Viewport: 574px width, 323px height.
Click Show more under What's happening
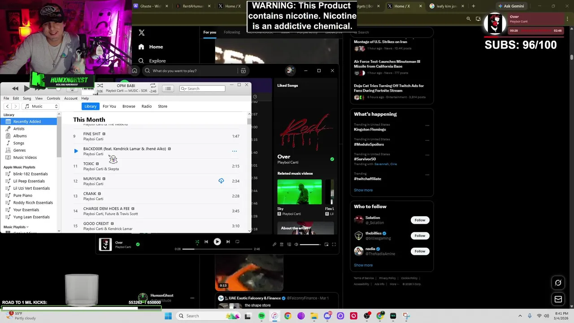[363, 190]
